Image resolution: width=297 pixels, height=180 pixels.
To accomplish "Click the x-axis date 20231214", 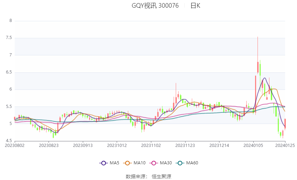I will point(219,146).
